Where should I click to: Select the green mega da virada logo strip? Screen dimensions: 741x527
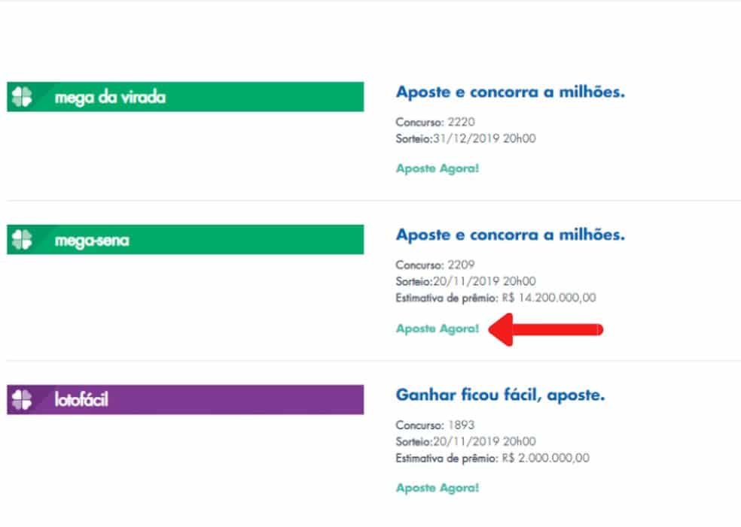(184, 96)
